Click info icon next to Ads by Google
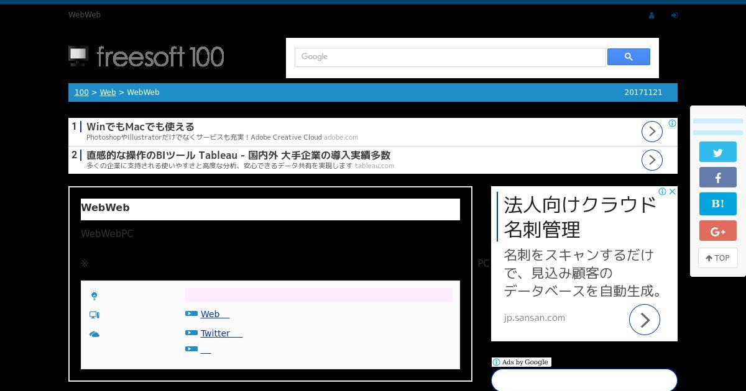This screenshot has width=746, height=391. coord(496,362)
